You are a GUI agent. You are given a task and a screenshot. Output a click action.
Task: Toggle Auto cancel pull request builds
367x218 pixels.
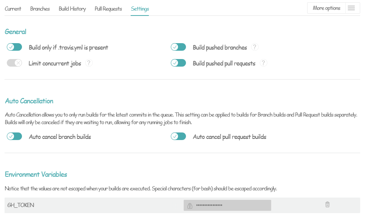coord(178,137)
